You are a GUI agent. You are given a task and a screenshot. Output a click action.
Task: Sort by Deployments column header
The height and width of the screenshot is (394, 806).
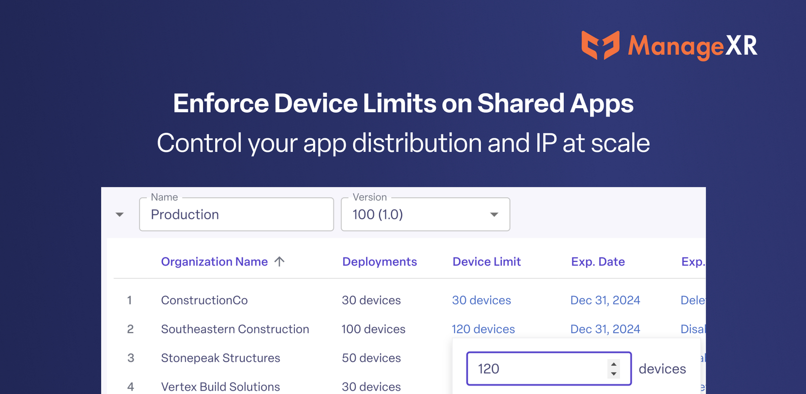coord(379,262)
